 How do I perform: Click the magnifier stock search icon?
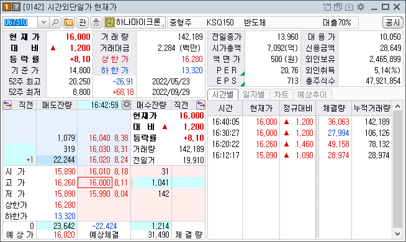pyautogui.click(x=55, y=22)
